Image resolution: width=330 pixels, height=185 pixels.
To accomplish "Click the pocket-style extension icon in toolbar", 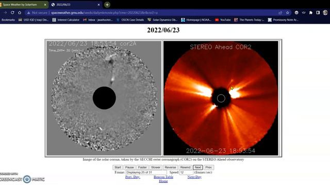I will [304, 12].
